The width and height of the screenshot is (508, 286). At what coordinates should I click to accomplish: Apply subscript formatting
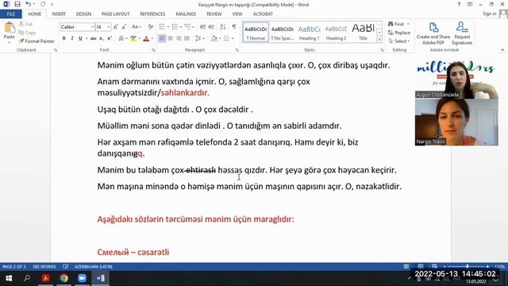click(102, 39)
